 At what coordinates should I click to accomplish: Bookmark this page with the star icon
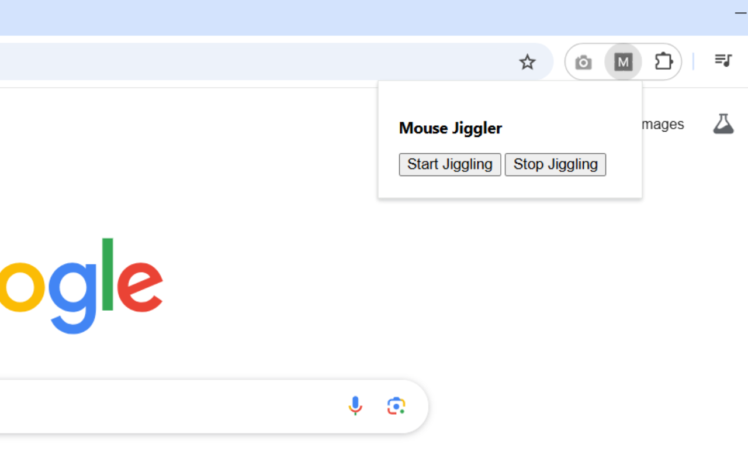[527, 61]
